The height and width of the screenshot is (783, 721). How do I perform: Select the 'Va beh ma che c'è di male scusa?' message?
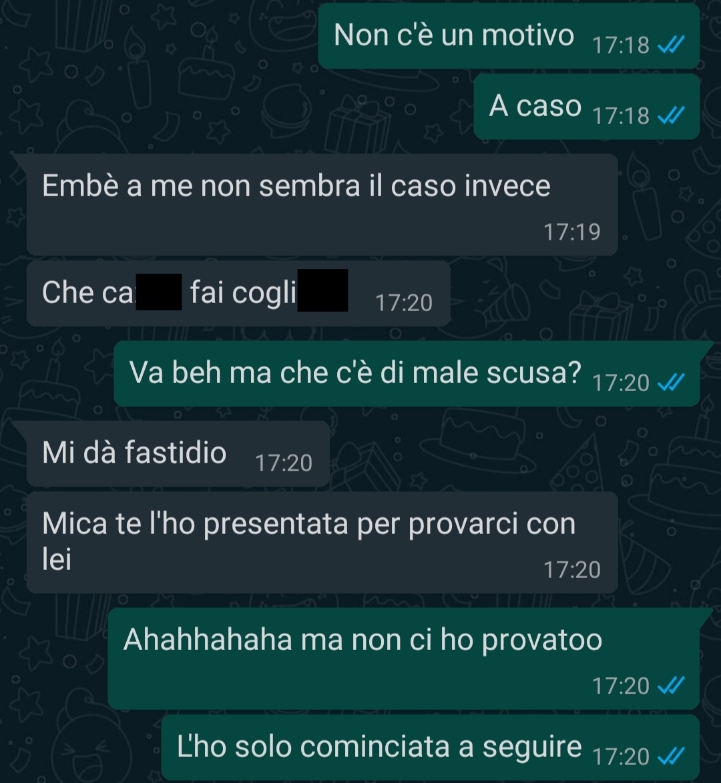[407, 374]
